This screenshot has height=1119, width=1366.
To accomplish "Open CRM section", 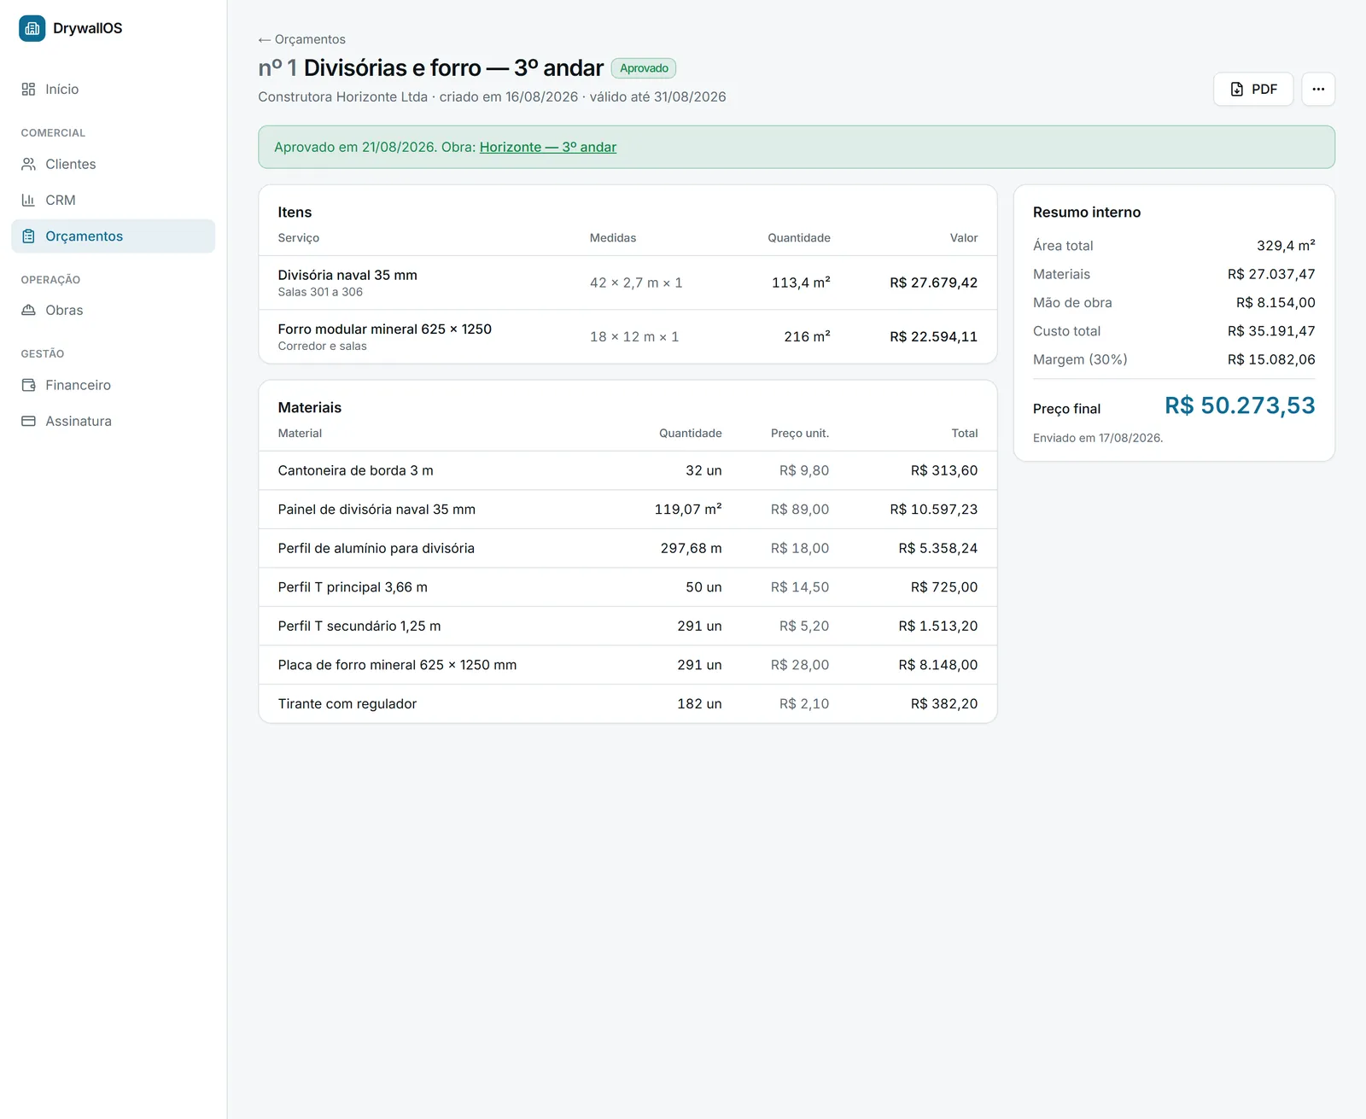I will point(113,200).
